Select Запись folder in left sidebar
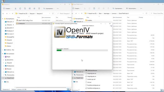 point(8,46)
